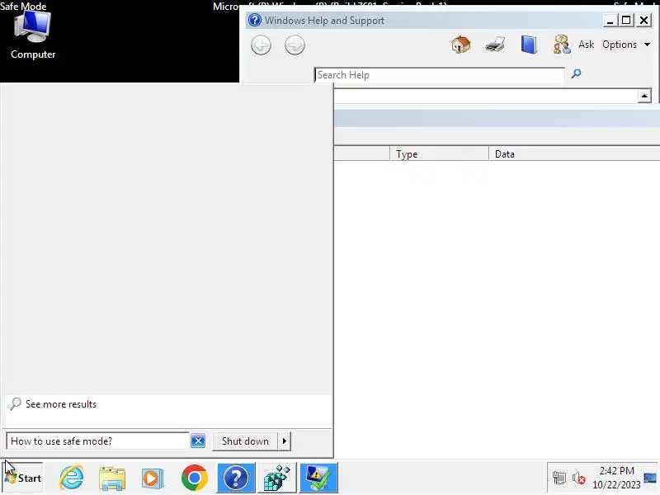660x495 pixels.
Task: Launch Internet Explorer from taskbar
Action: (x=71, y=478)
